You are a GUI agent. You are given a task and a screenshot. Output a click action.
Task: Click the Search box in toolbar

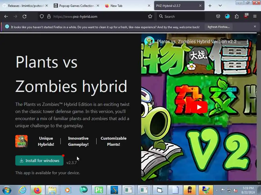[x=181, y=17]
